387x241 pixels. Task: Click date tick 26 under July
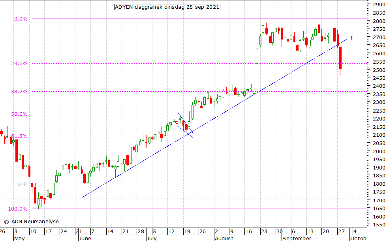tap(202, 232)
